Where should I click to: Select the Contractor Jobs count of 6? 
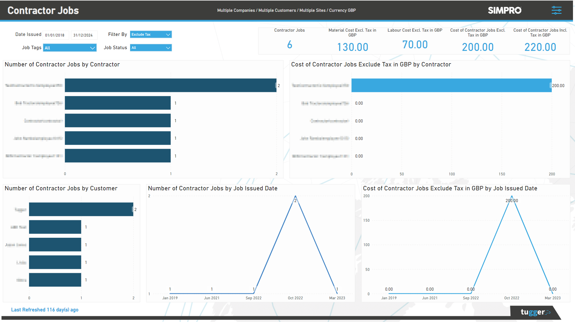pos(289,45)
